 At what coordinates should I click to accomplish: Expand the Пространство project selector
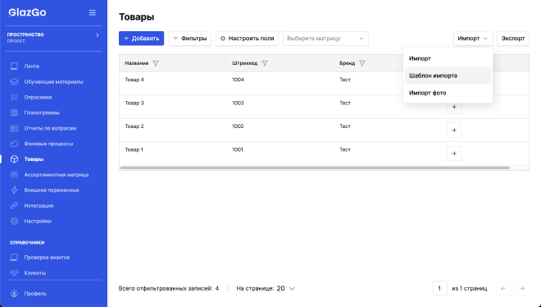(x=53, y=37)
